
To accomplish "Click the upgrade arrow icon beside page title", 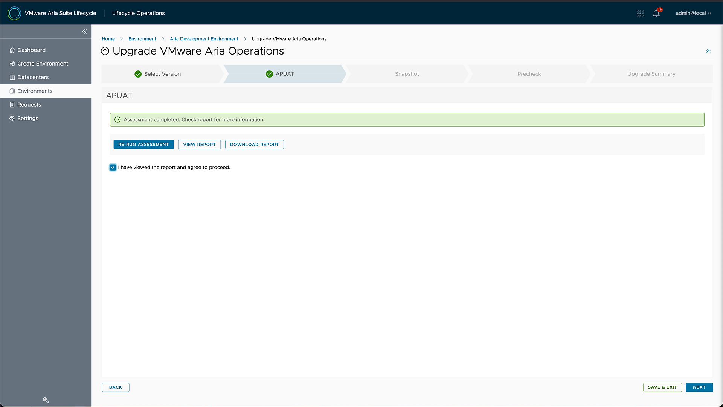I will 105,51.
